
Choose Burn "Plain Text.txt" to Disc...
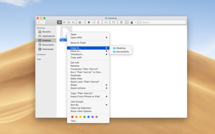(x=88, y=72)
